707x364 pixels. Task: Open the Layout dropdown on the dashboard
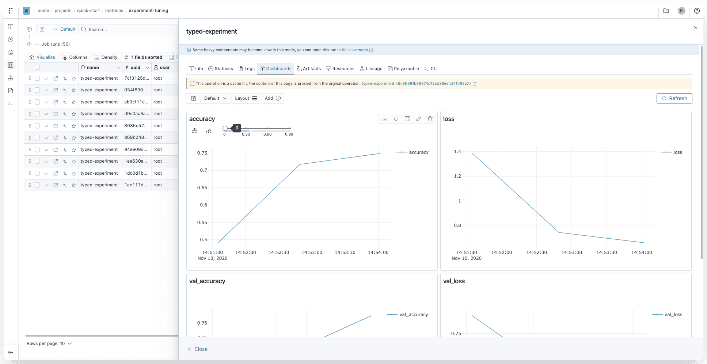click(x=246, y=98)
